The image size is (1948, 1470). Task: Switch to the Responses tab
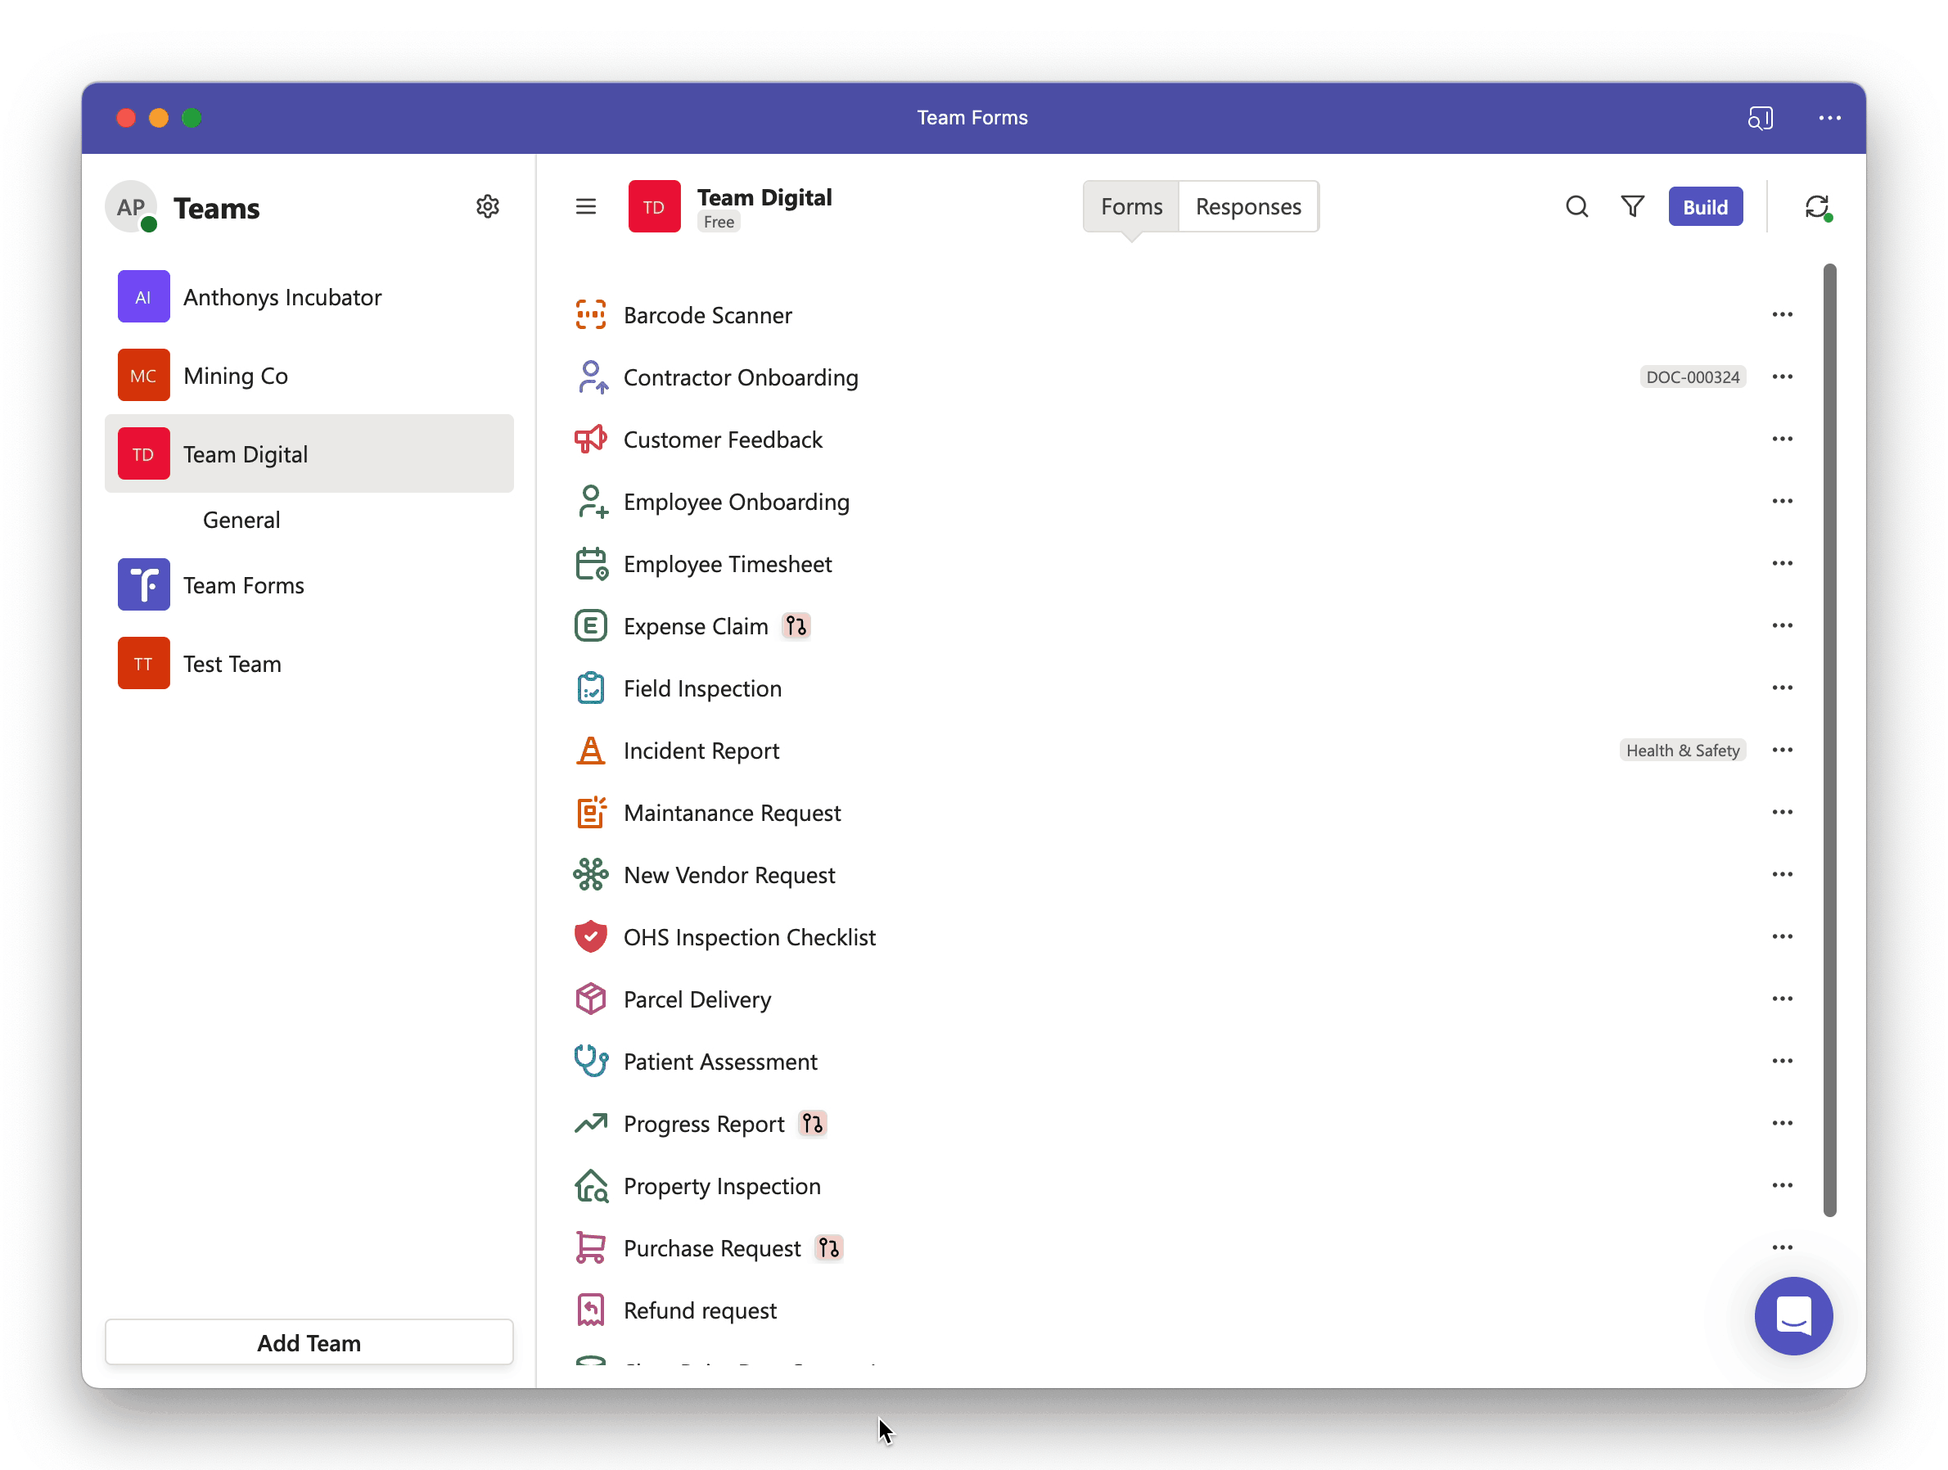[x=1248, y=207]
